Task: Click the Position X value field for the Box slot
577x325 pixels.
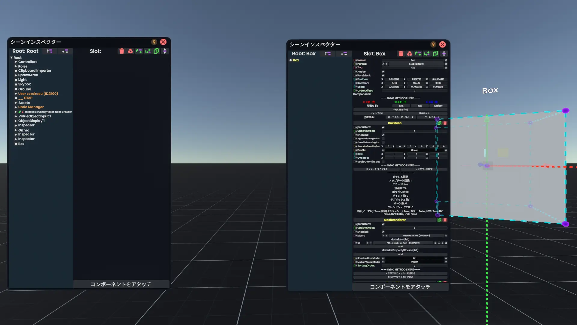Action: pyautogui.click(x=394, y=79)
